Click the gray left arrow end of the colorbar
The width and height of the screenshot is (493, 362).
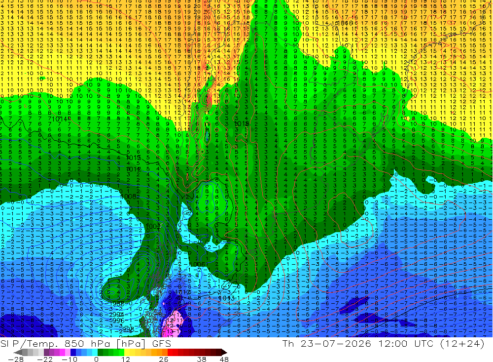(18, 353)
